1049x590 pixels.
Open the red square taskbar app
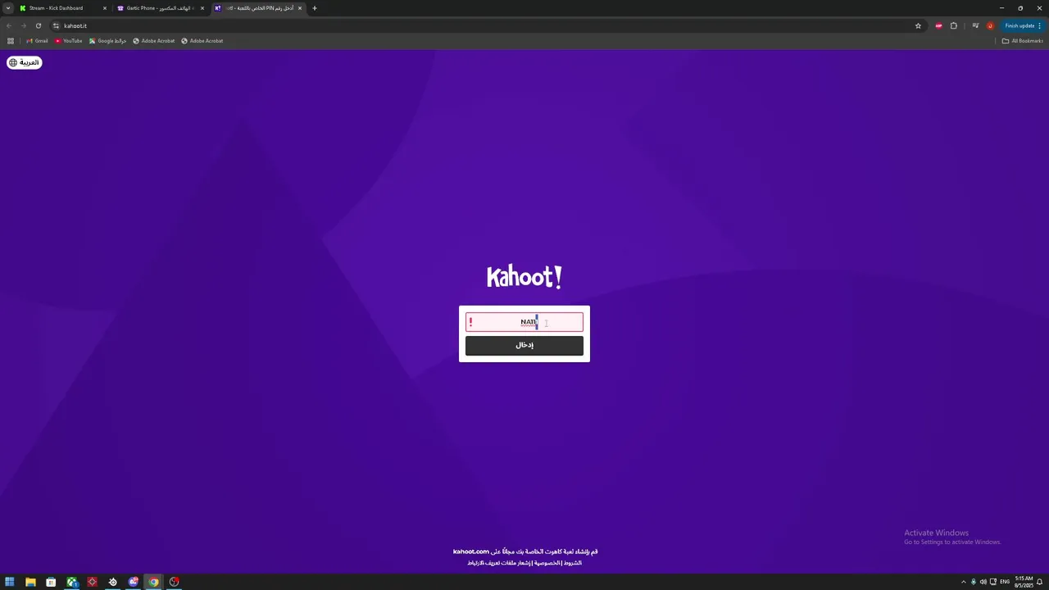[x=93, y=583]
